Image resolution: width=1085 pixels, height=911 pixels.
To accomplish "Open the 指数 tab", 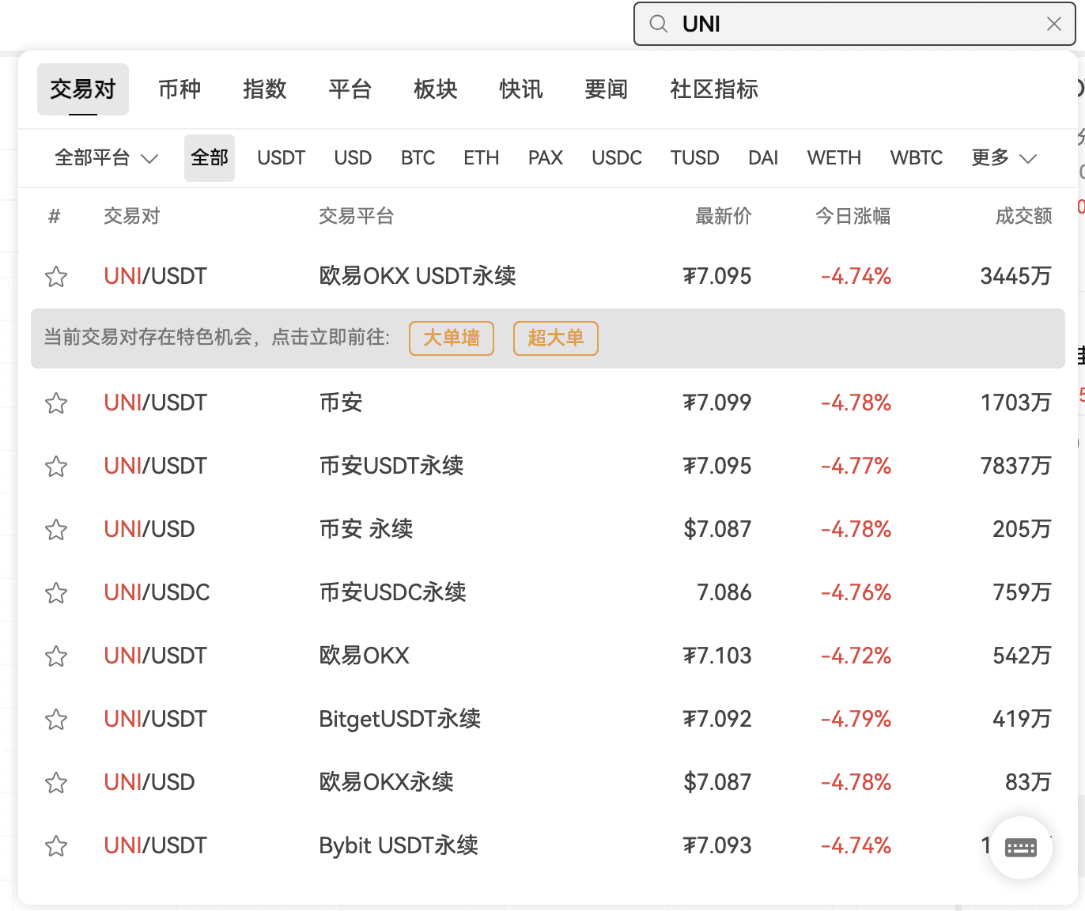I will 265,89.
